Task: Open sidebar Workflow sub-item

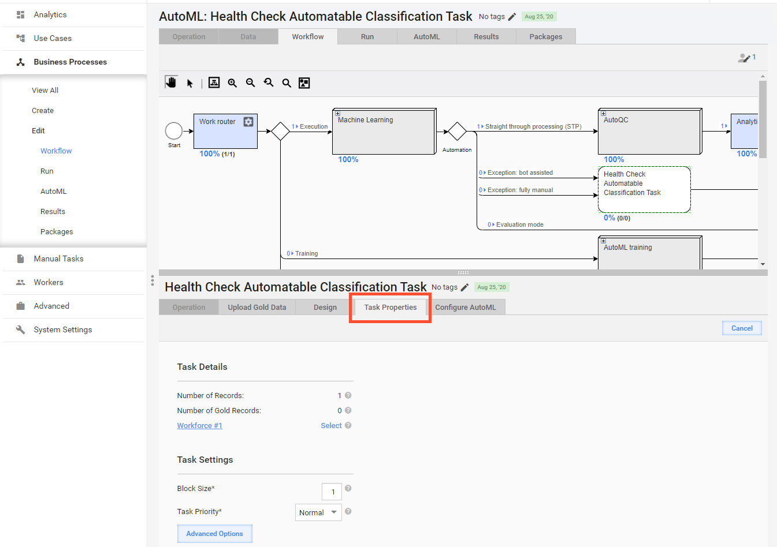Action: pos(56,151)
